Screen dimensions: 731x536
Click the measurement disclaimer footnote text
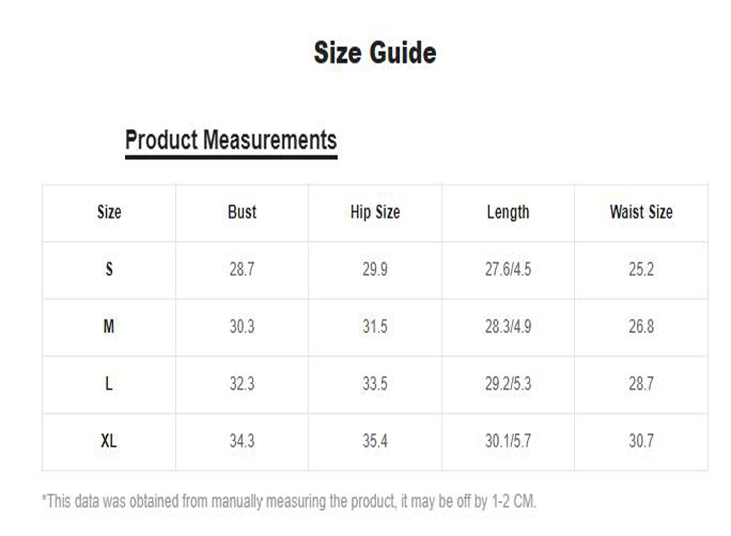[289, 501]
